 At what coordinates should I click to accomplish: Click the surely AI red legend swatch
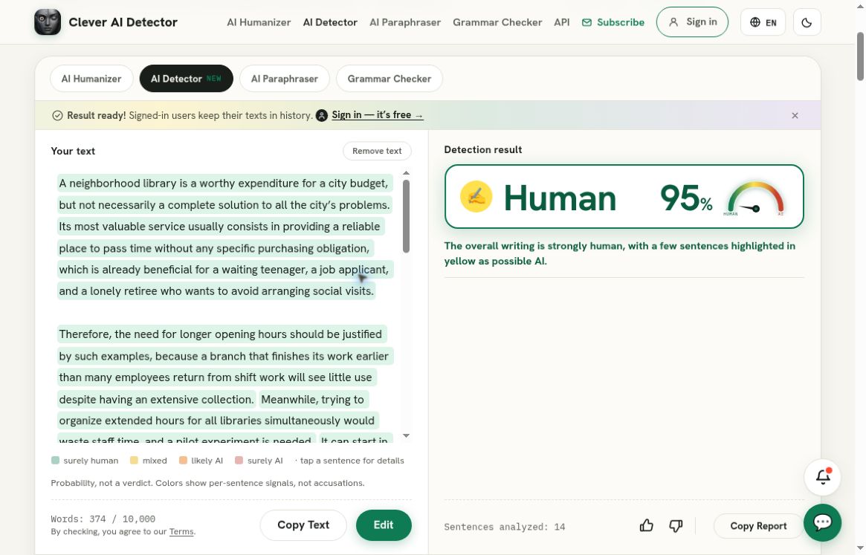tap(239, 460)
